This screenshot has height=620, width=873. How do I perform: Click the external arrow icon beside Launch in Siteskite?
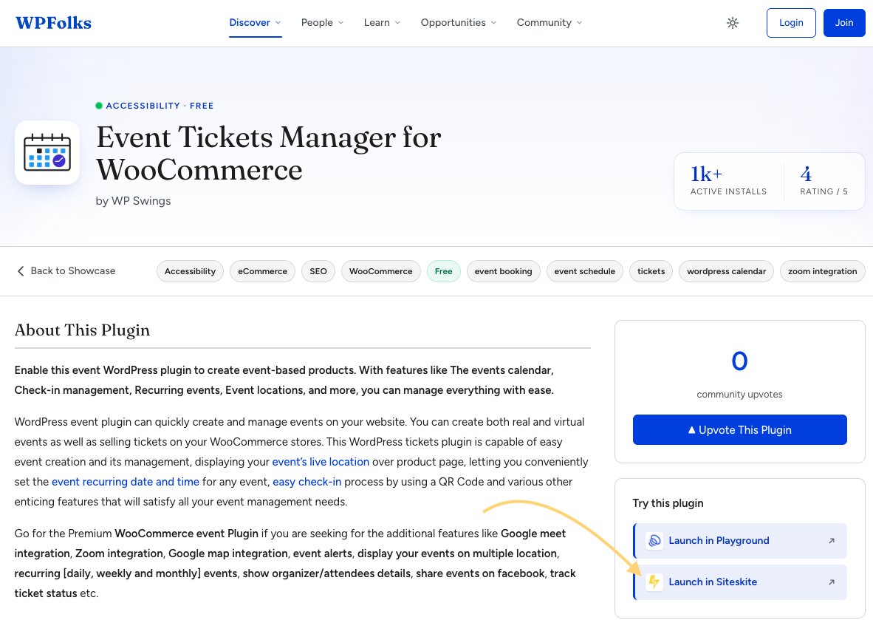(x=831, y=582)
